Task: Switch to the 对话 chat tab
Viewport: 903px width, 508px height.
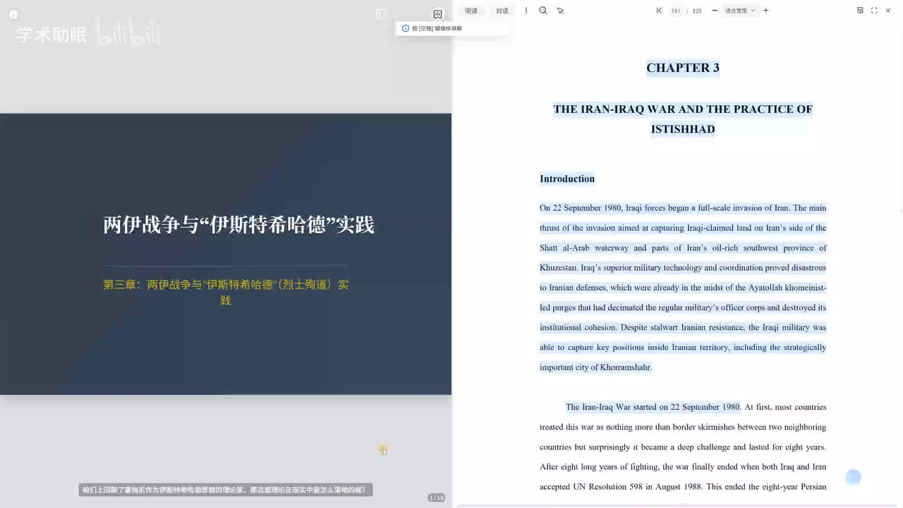Action: 502,11
